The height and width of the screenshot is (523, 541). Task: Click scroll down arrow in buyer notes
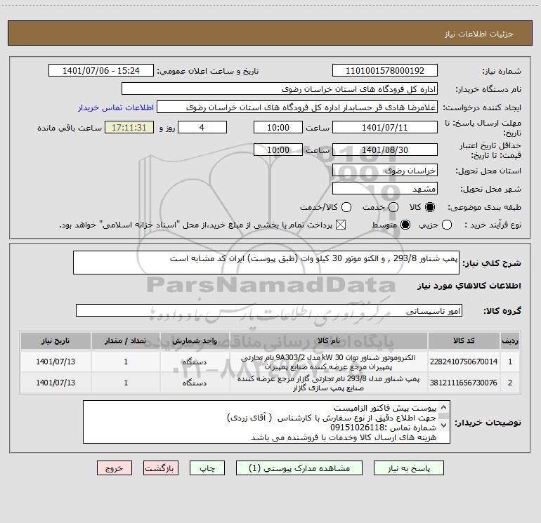coord(444,425)
